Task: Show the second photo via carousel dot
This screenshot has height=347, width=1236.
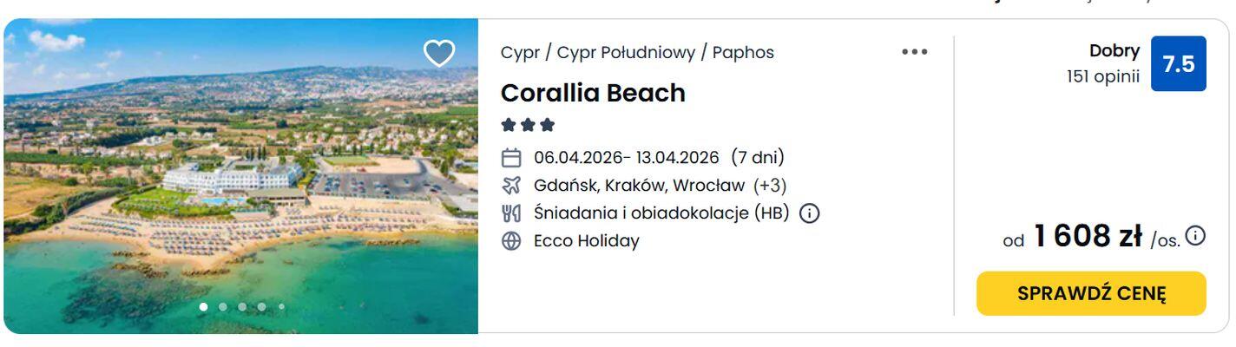Action: click(x=223, y=306)
